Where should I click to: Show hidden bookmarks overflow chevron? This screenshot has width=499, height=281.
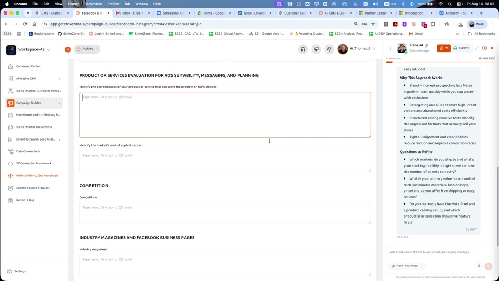coord(457,34)
